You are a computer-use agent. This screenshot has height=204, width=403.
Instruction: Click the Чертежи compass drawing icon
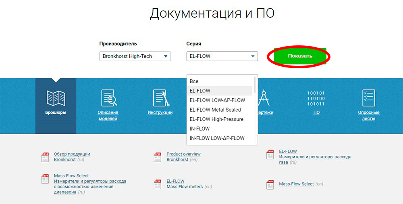[x=263, y=98]
